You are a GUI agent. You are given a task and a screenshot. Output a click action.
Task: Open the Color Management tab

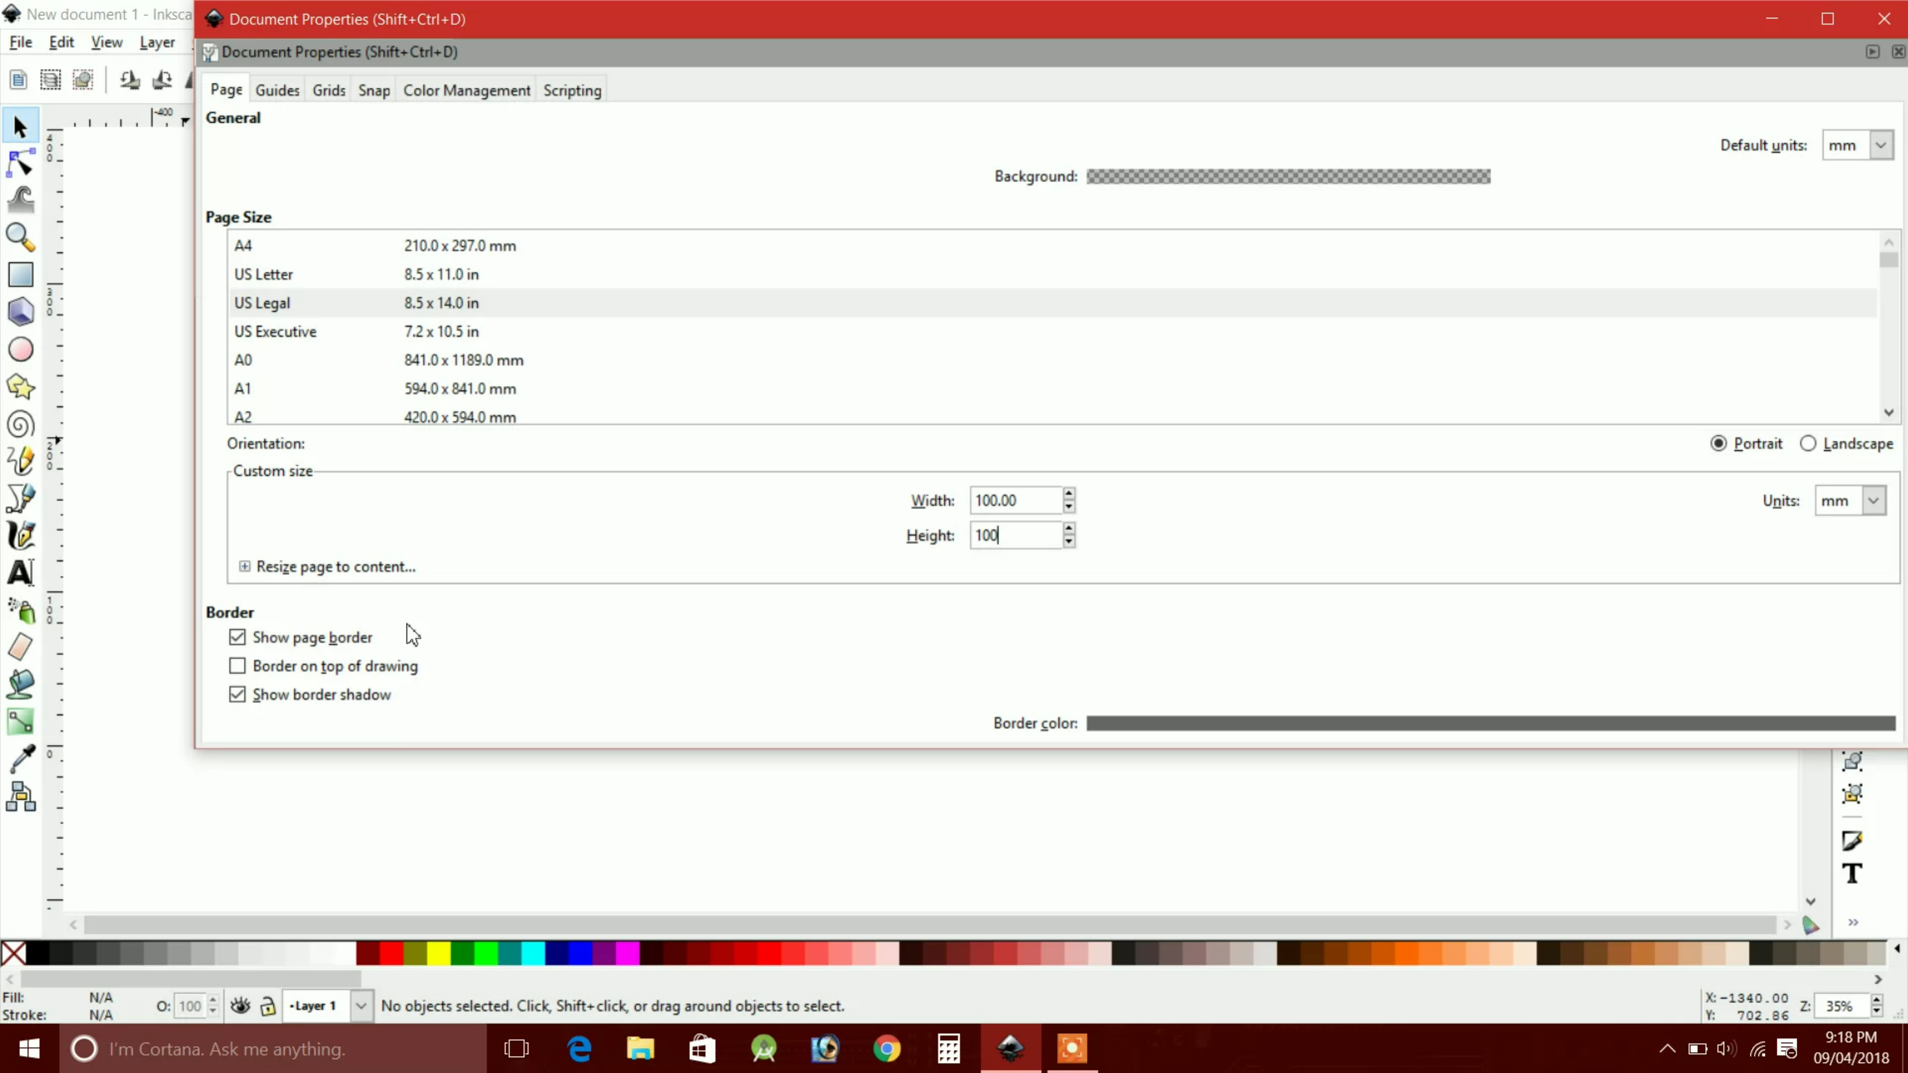coord(467,90)
